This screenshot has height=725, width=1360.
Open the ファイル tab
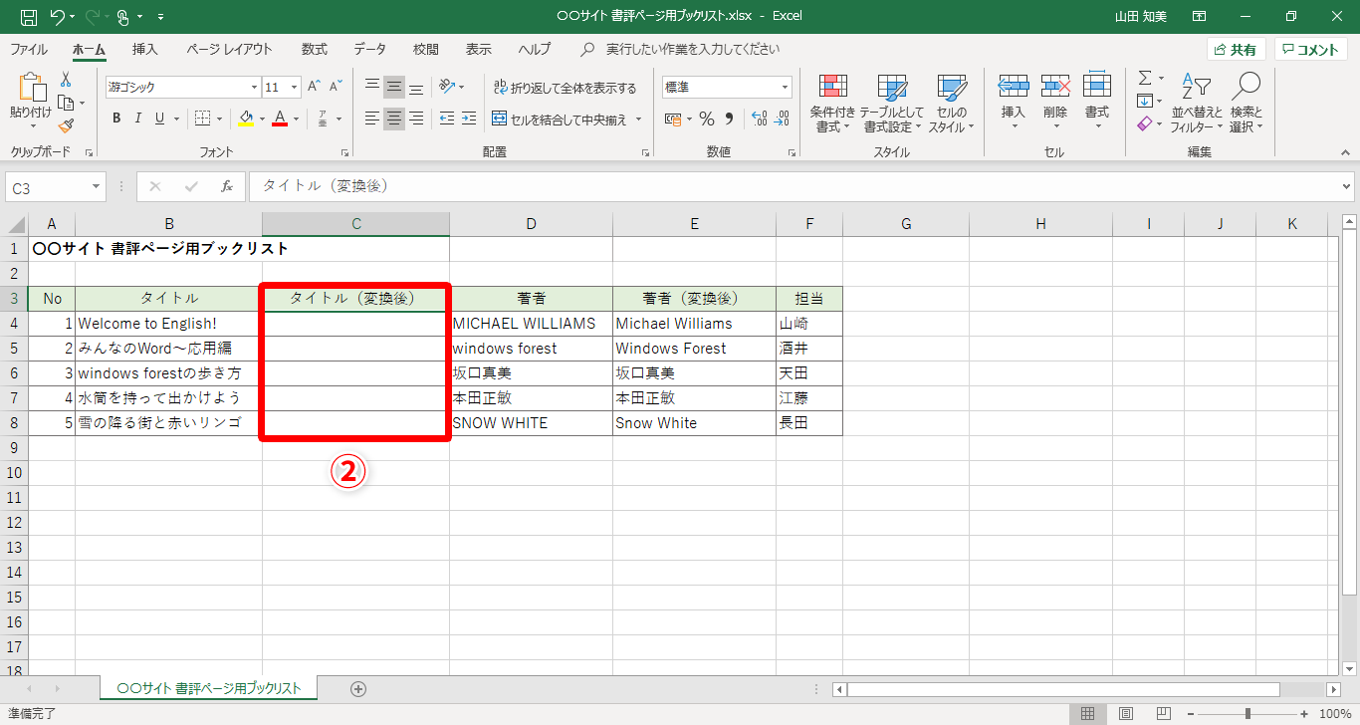click(29, 49)
